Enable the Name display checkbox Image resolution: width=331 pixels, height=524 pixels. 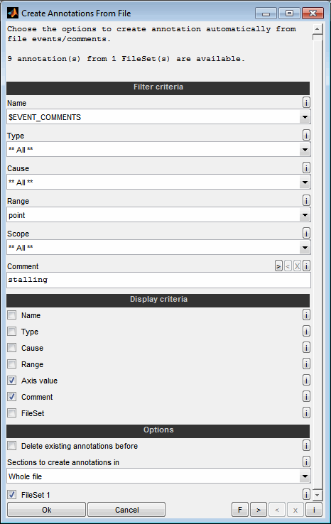(x=12, y=315)
